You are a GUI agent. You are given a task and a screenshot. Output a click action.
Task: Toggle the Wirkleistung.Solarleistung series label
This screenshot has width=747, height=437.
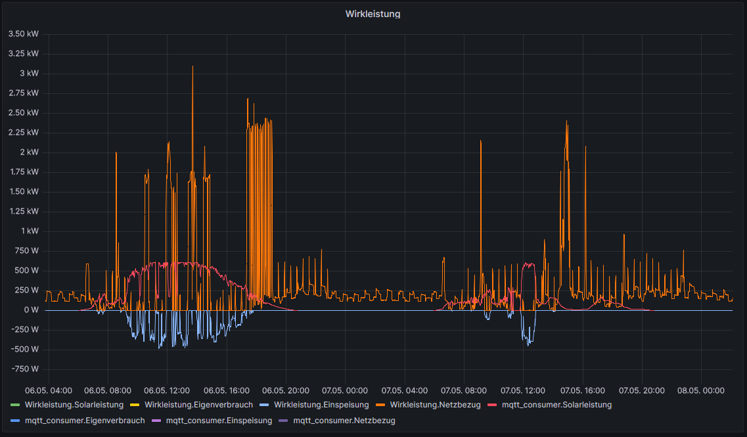[74, 405]
